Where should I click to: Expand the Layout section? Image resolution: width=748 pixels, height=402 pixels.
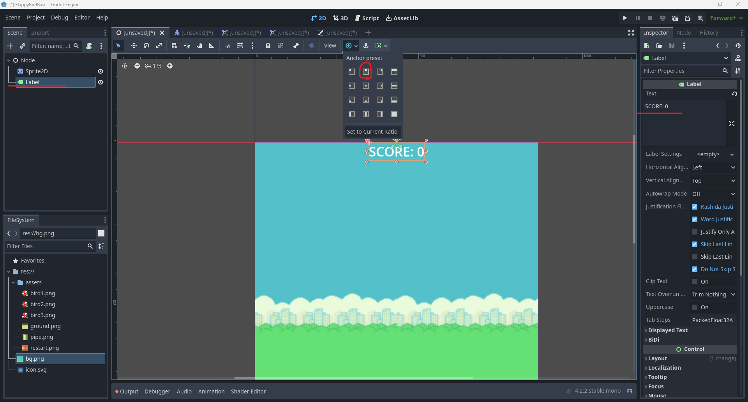pos(658,358)
